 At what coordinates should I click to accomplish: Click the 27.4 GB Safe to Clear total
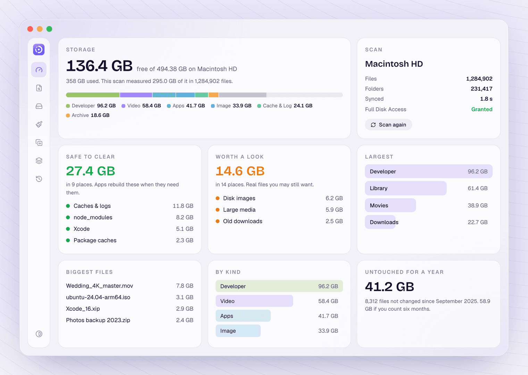pos(91,171)
